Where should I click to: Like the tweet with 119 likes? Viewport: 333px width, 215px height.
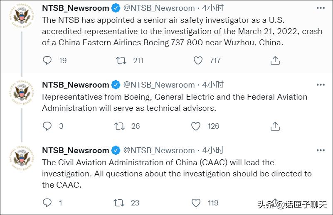click(196, 203)
